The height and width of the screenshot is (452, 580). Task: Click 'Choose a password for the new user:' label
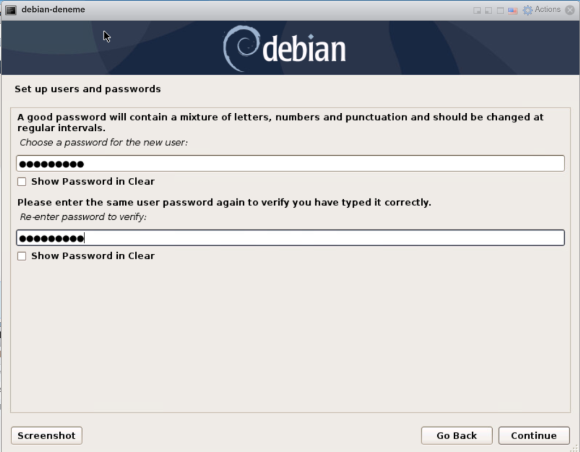pyautogui.click(x=104, y=143)
